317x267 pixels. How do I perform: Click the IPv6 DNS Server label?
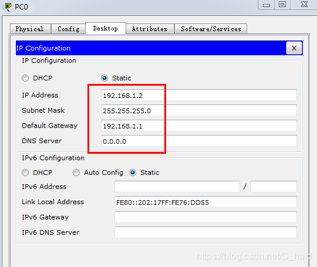[x=50, y=232]
